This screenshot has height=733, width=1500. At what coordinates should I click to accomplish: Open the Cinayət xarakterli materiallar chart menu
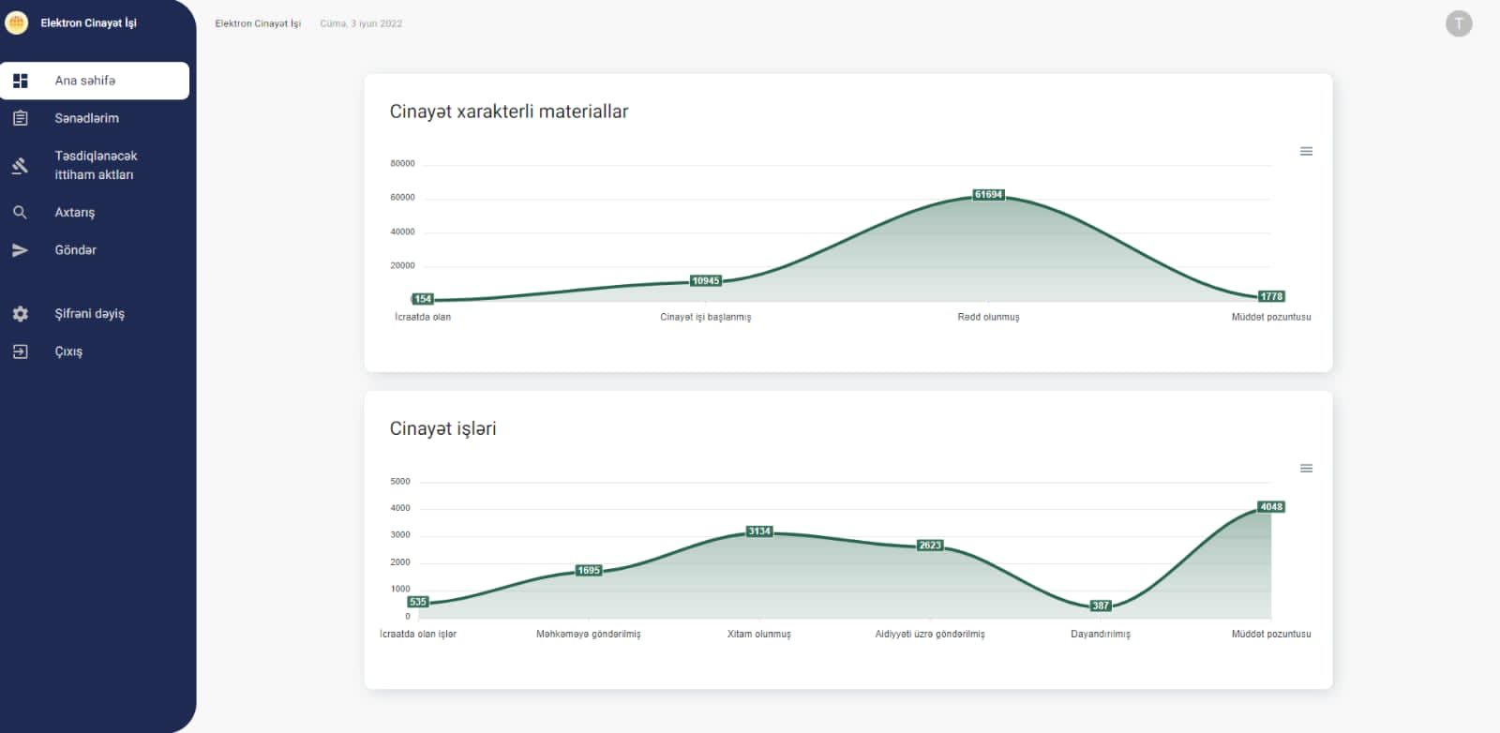1306,151
